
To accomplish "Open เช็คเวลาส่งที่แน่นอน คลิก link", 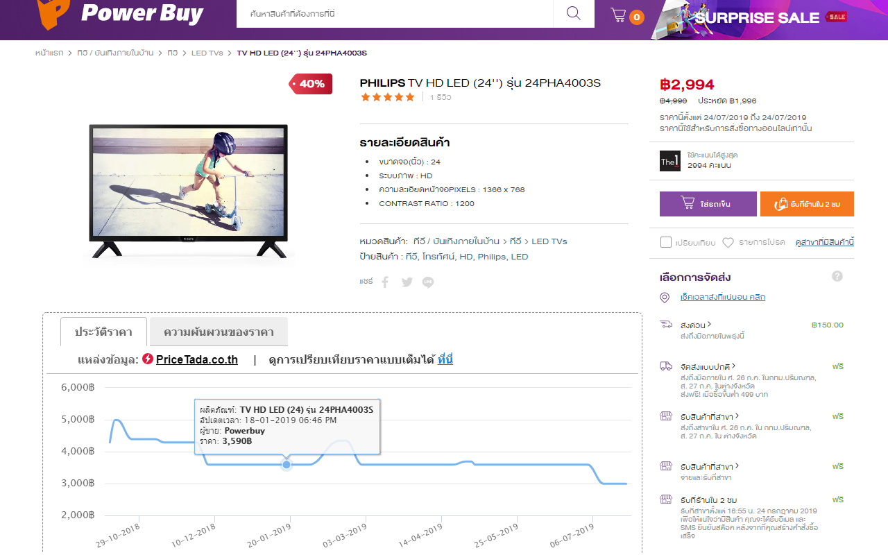I will tap(723, 297).
